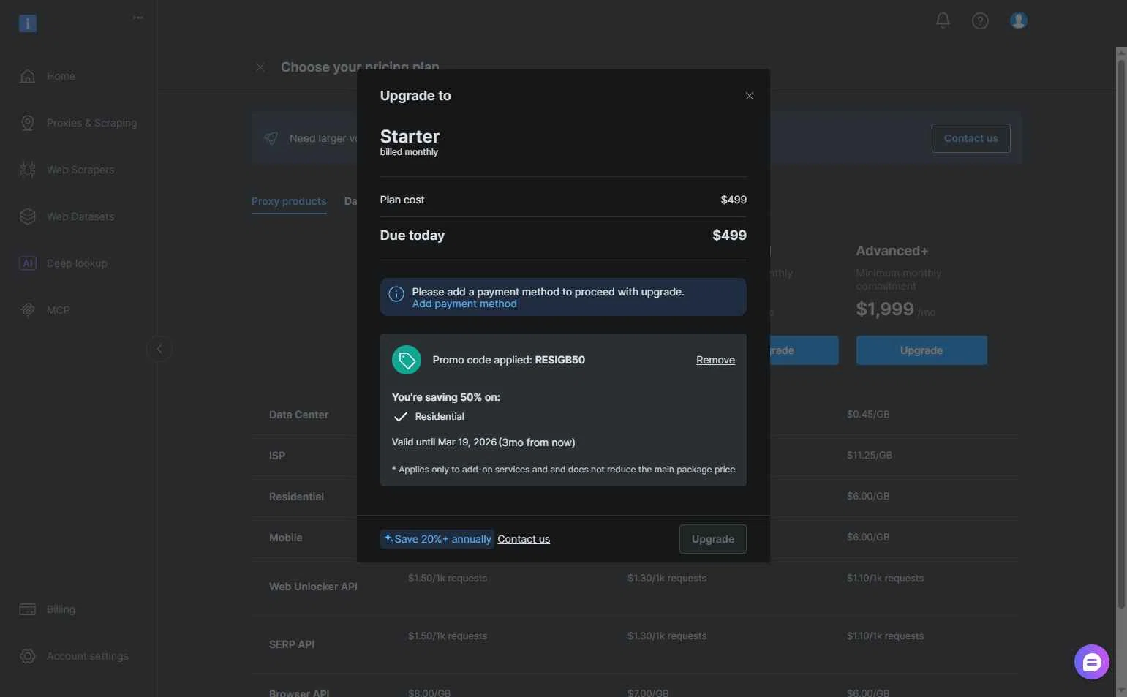Click the app logo icon
Screen dimensions: 1127x697
point(28,23)
